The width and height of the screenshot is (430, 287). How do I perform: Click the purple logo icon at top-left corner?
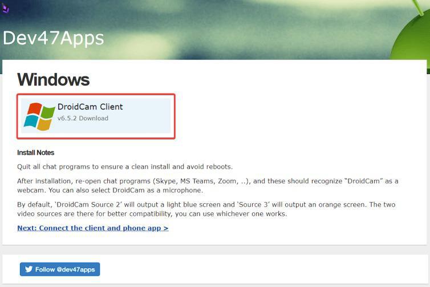tap(5, 8)
